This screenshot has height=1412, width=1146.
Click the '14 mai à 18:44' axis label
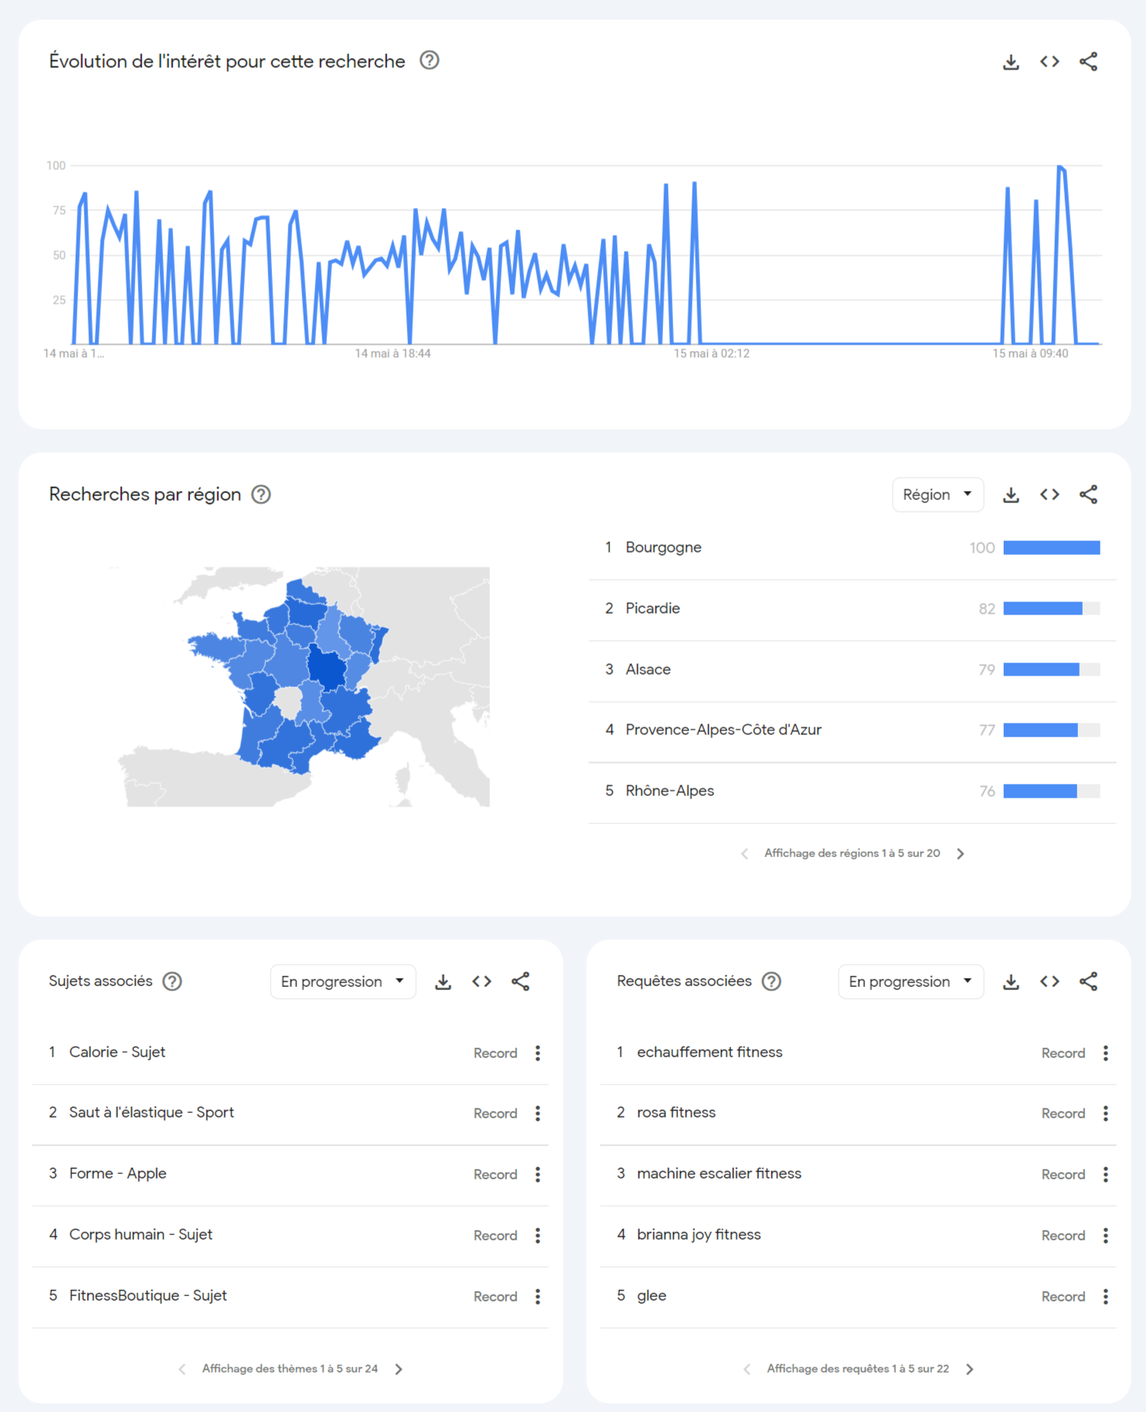click(393, 353)
